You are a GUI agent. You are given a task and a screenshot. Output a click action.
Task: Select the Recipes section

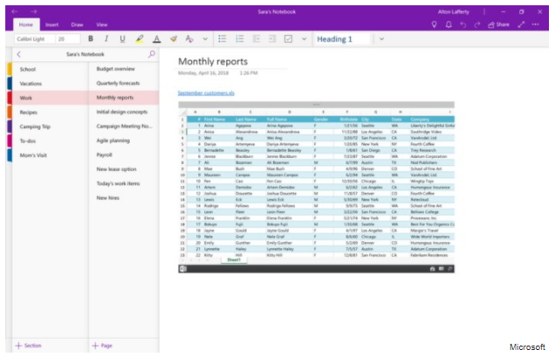pyautogui.click(x=50, y=112)
